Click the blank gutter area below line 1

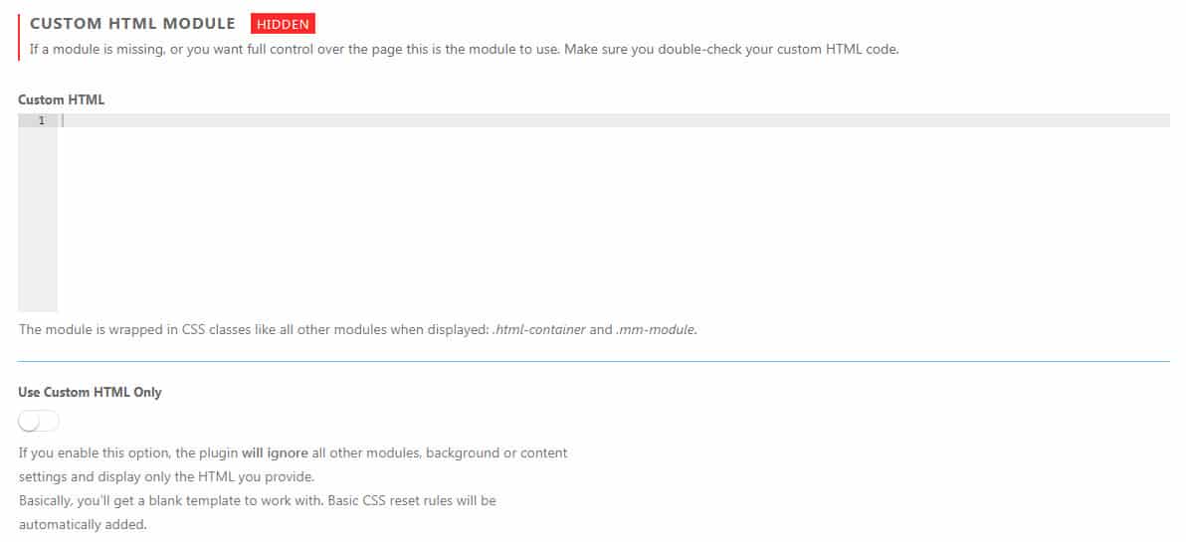point(38,219)
